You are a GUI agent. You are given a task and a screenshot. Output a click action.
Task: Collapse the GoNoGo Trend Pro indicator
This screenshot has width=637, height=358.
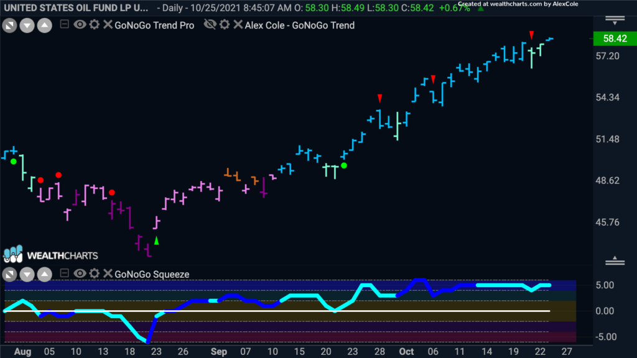click(x=64, y=24)
